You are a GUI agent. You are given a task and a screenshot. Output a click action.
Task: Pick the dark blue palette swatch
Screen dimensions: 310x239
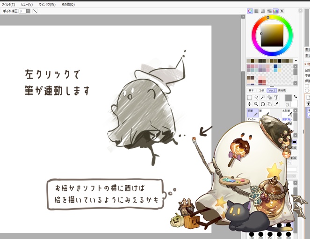(275, 66)
